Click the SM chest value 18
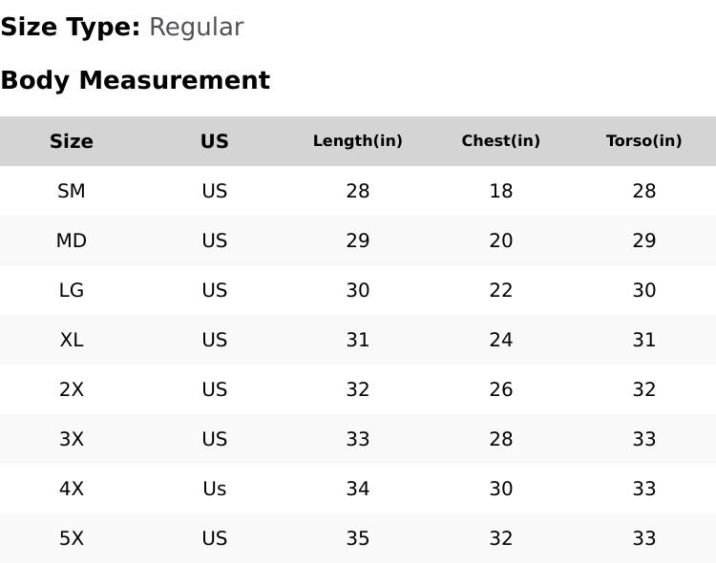716x563 pixels. (x=501, y=191)
